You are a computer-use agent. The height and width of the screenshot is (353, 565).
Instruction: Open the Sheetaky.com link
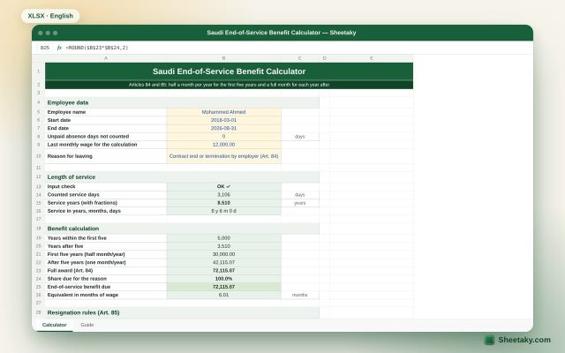[x=524, y=340]
